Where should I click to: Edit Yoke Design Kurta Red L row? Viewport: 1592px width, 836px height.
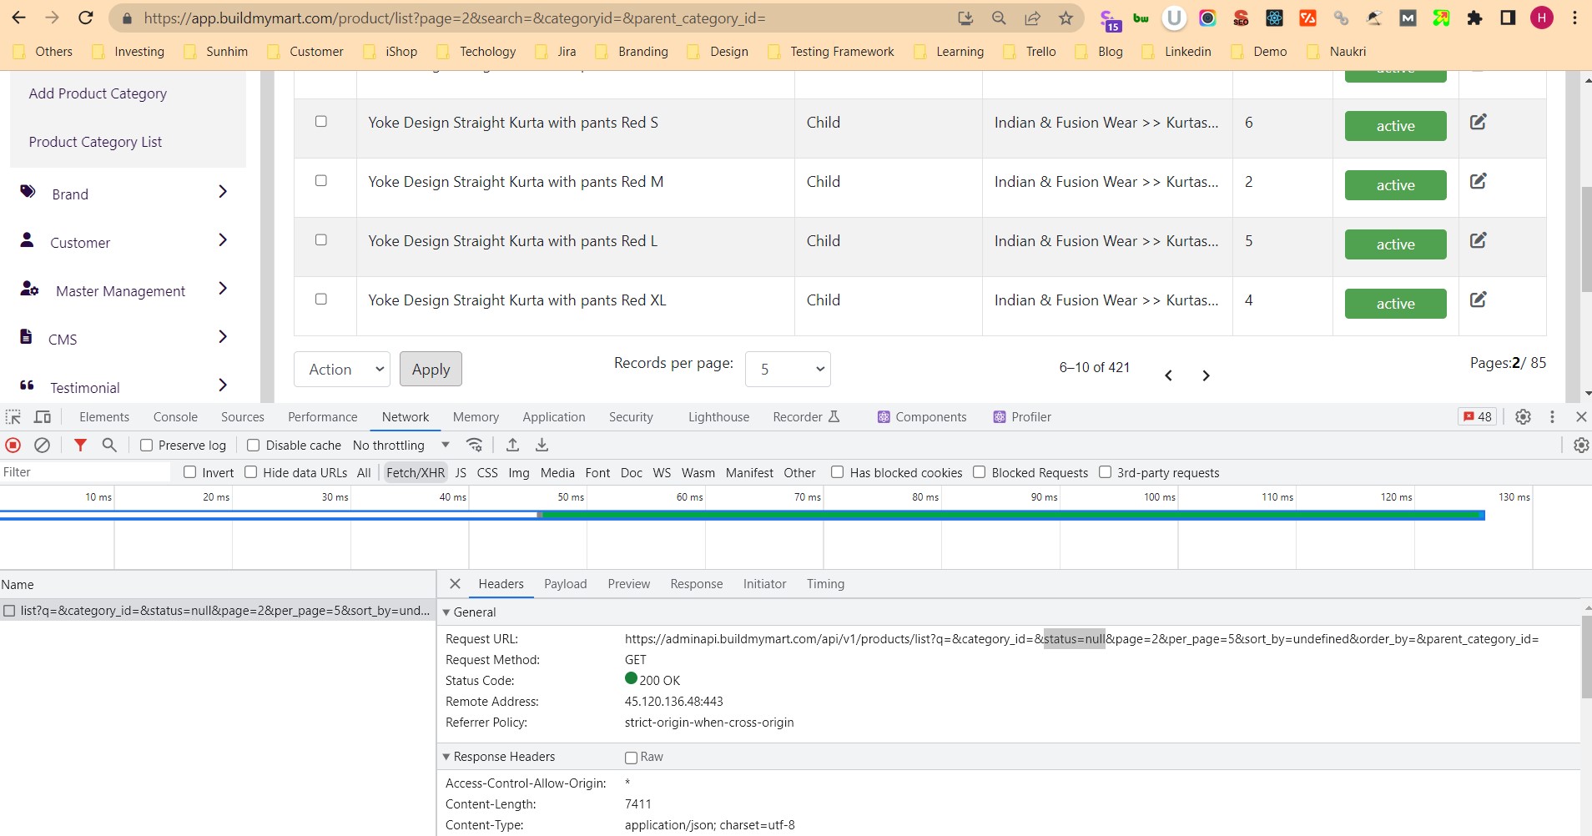point(1478,240)
